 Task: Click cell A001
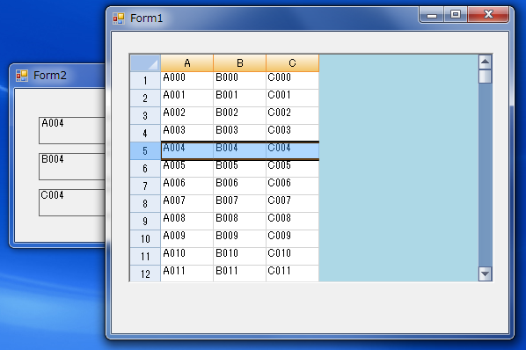point(186,98)
